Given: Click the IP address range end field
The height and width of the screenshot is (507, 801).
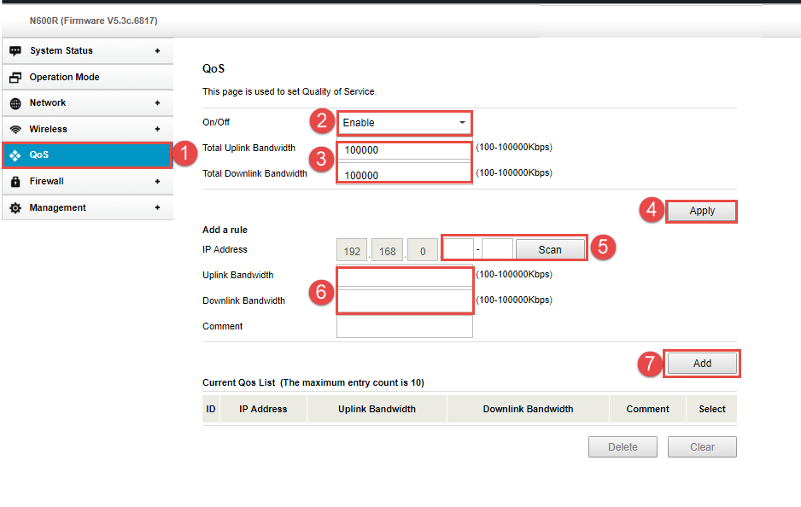Looking at the screenshot, I should pos(497,250).
